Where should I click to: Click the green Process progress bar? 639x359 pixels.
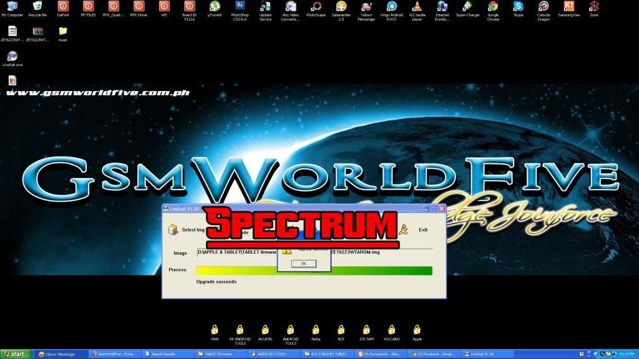315,270
